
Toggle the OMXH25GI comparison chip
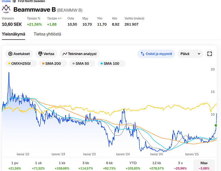point(21,64)
